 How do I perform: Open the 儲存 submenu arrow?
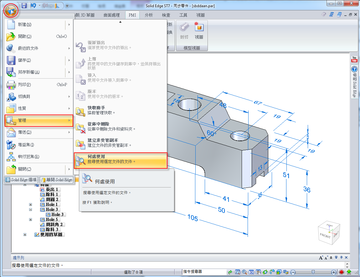69,60
